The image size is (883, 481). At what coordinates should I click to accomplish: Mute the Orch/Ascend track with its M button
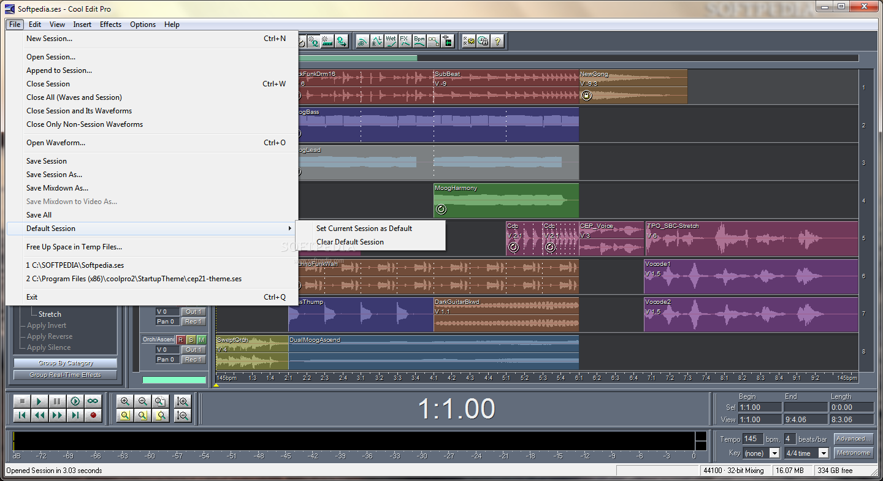pos(201,339)
